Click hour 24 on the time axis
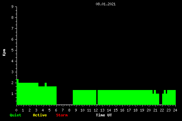This screenshot has width=182, height=121. (x=175, y=110)
